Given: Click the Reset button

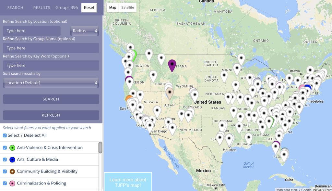Looking at the screenshot, I should (89, 8).
